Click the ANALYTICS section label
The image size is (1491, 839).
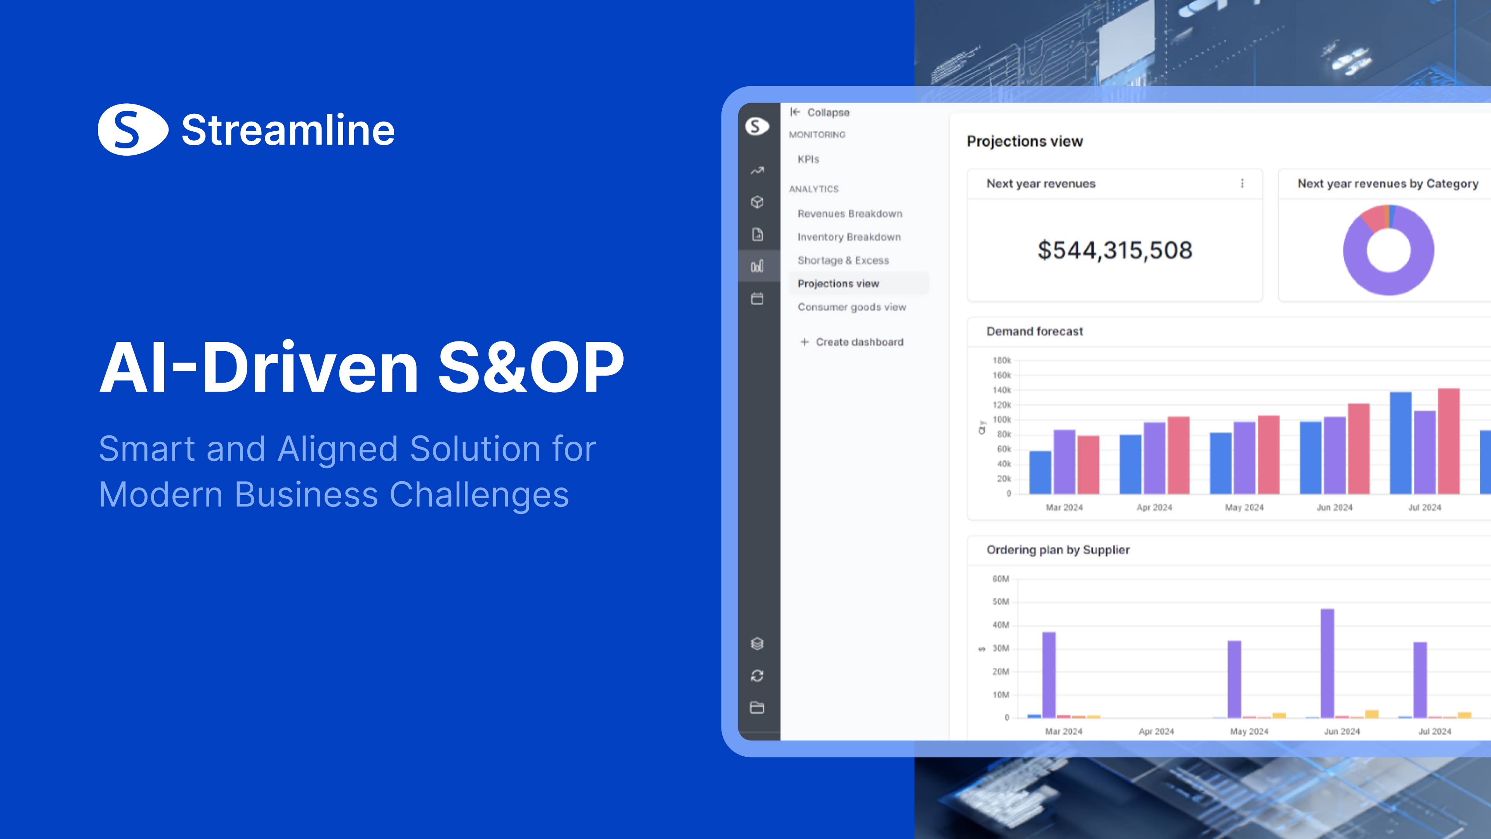pyautogui.click(x=813, y=189)
